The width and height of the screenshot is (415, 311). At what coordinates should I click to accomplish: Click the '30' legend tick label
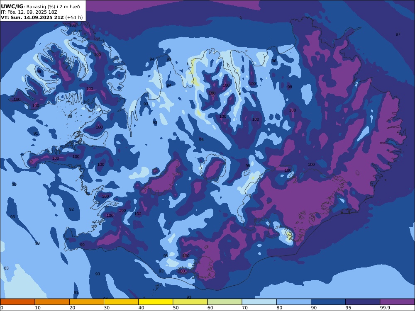click(x=107, y=308)
